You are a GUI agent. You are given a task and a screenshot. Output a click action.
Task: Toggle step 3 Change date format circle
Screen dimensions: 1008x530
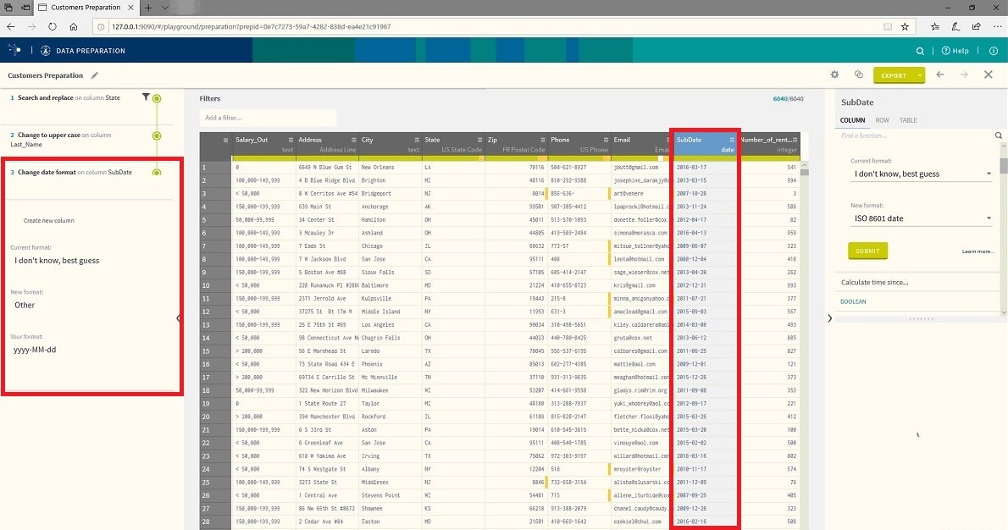157,172
